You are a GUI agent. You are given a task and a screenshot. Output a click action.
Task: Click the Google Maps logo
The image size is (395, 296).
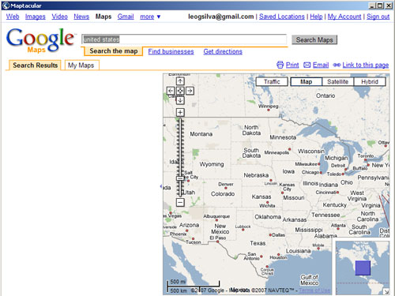tap(40, 40)
